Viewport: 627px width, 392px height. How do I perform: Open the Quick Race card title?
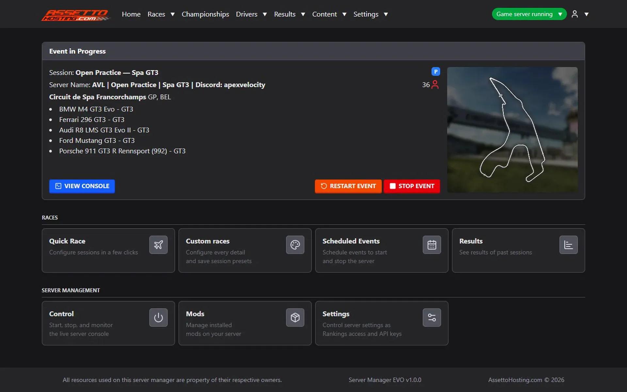[x=67, y=241]
